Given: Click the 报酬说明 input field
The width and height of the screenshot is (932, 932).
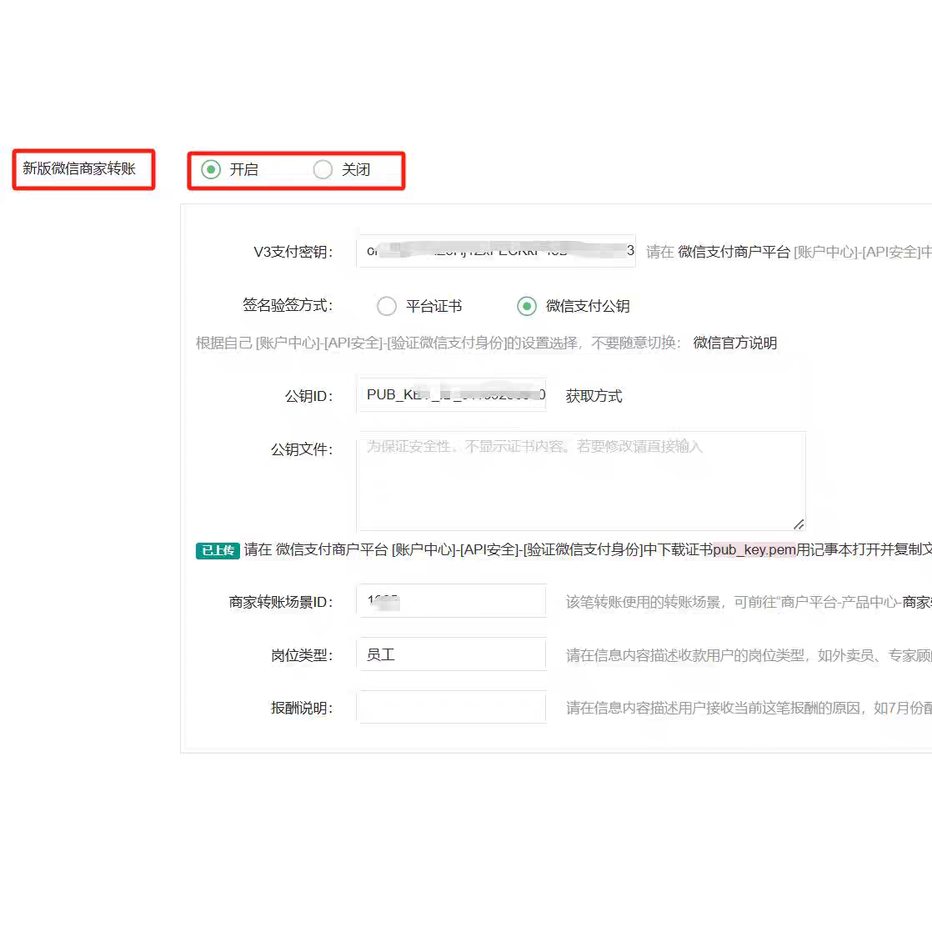Looking at the screenshot, I should click(451, 707).
